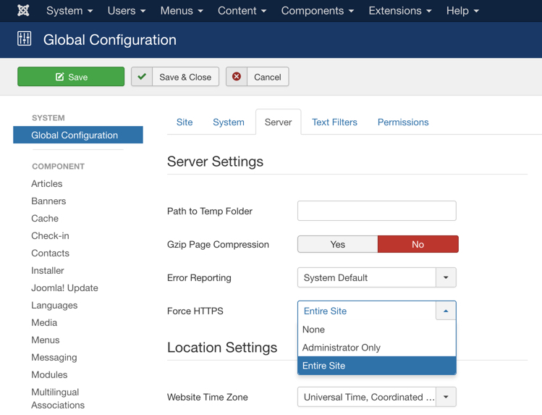Open Menus component settings in sidebar
The width and height of the screenshot is (542, 415).
[46, 340]
